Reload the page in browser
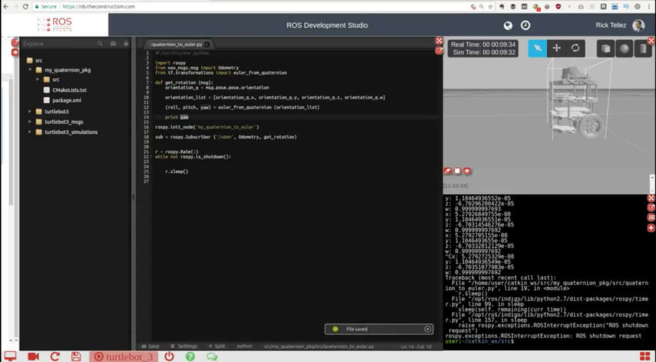Screen dimensions: 656x362 (x=26, y=7)
